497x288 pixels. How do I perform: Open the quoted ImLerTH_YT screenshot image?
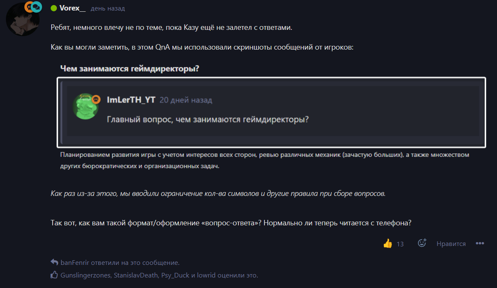[x=271, y=113]
